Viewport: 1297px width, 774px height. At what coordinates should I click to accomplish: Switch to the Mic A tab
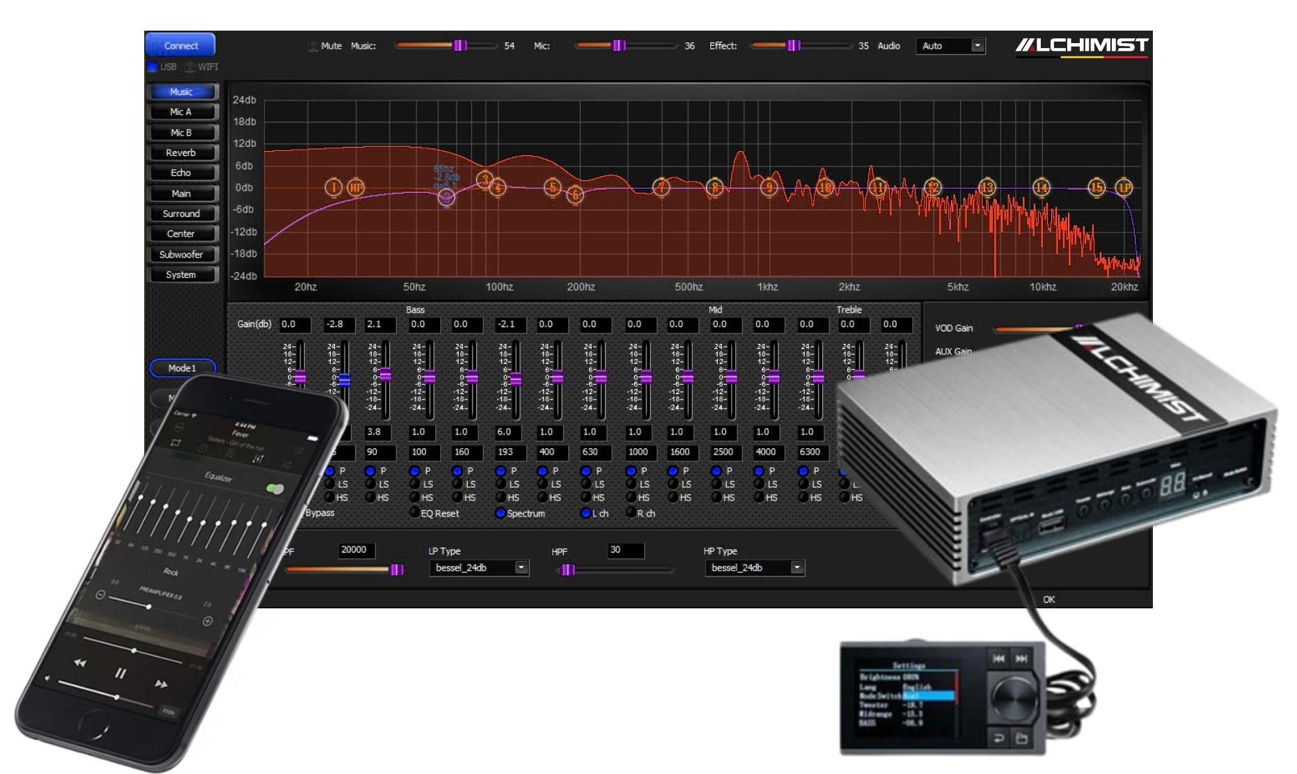point(182,111)
